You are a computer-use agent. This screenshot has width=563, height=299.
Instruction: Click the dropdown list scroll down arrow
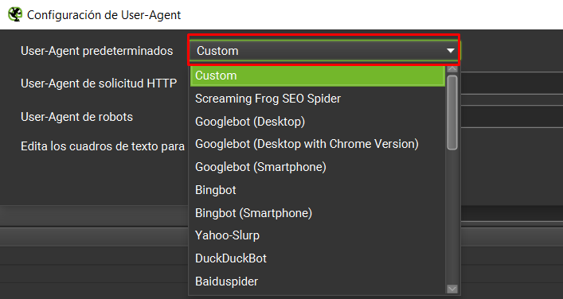click(x=452, y=289)
